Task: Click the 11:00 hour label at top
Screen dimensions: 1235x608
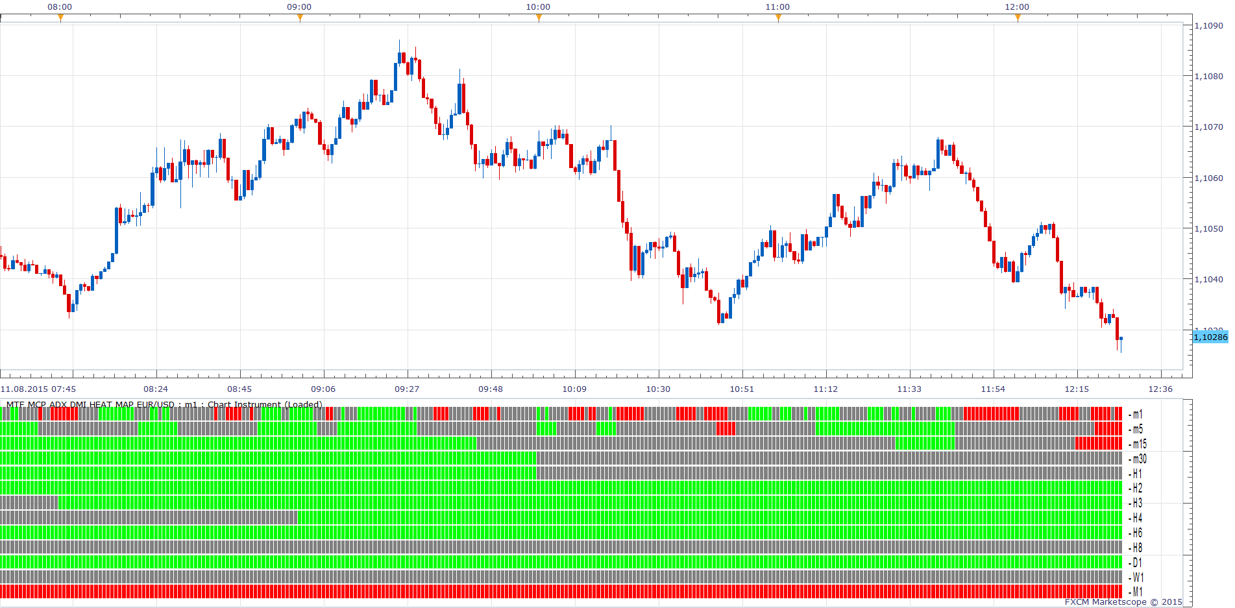Action: 777,7
